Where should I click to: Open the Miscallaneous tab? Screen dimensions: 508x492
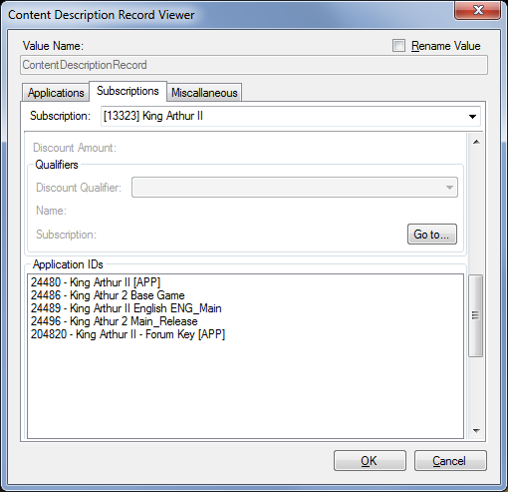point(204,93)
